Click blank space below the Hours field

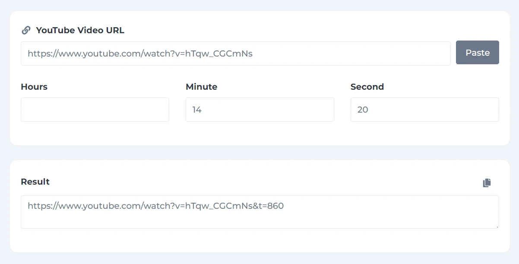tap(95, 134)
